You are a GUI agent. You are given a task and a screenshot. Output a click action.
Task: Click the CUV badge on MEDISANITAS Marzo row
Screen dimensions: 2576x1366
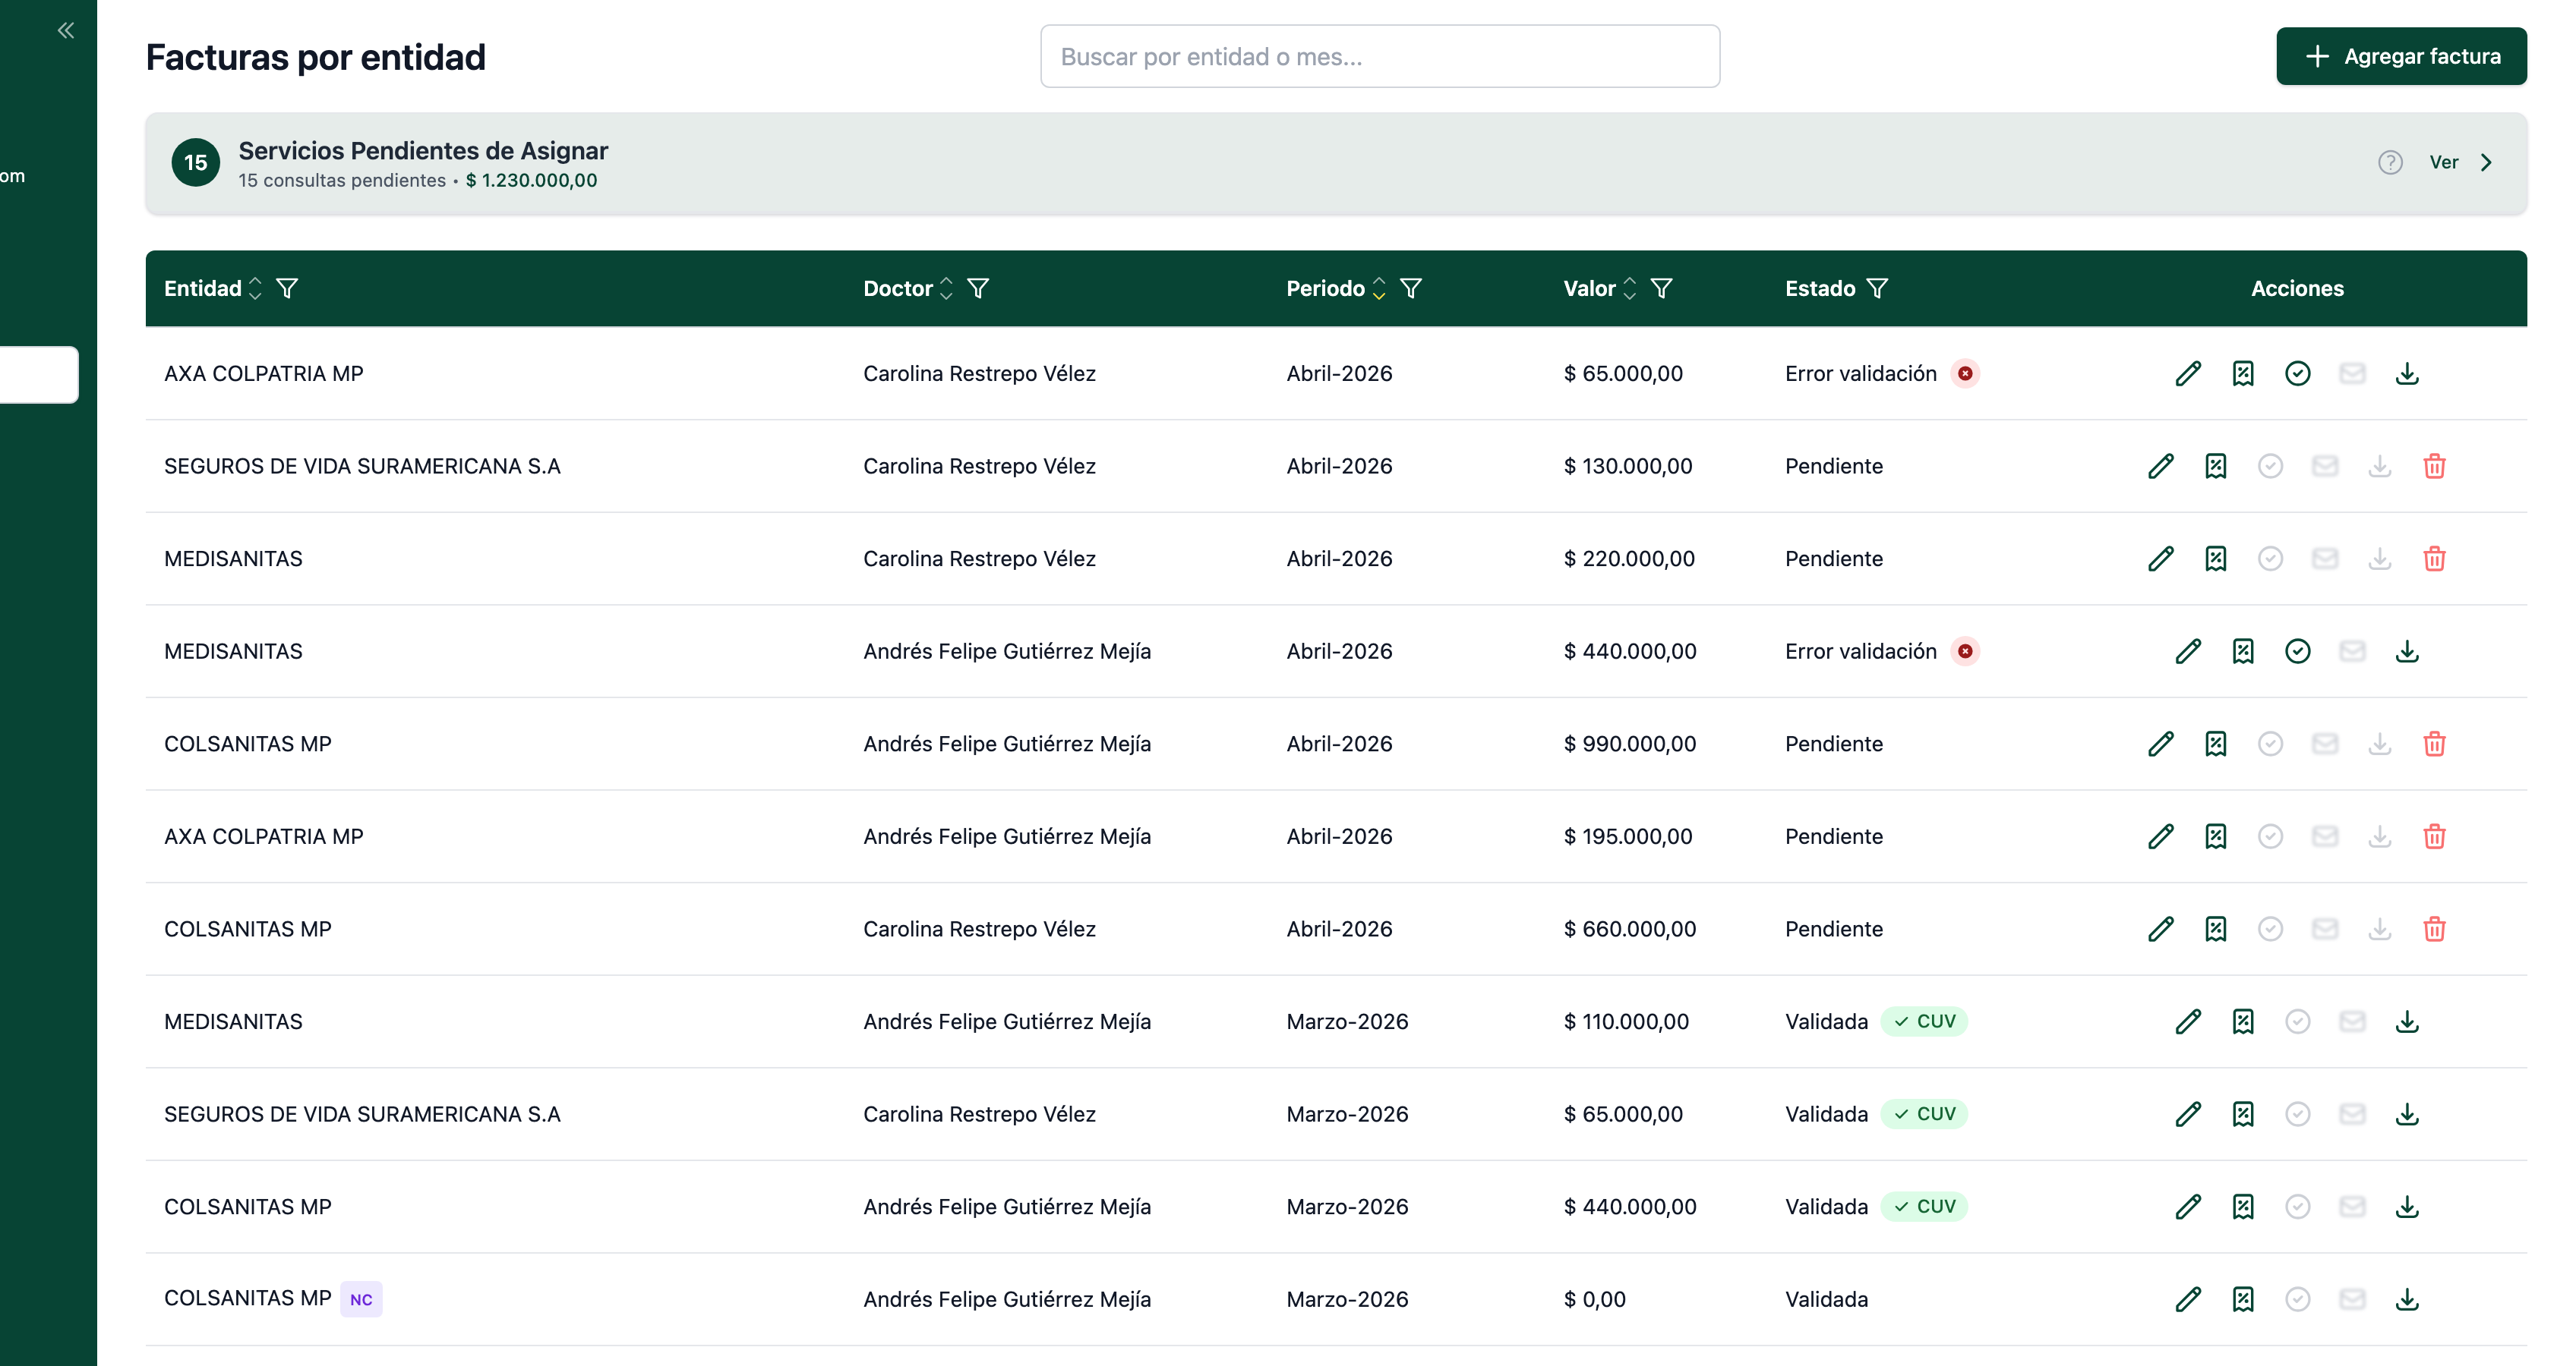coord(1924,1021)
